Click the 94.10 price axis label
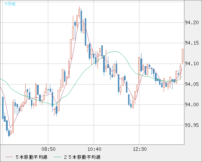 pos(192,63)
